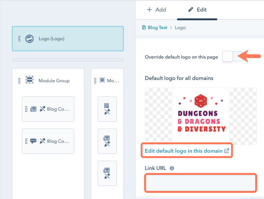Click the no-edit pencil in first narrow module
Viewport: 264px width, 199px height.
tap(107, 112)
